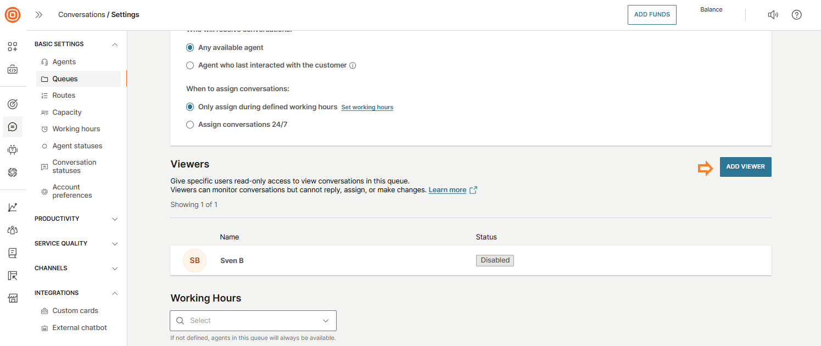This screenshot has height=346, width=821.
Task: Select 'Assign conversations 24/7' radio option
Action: (190, 125)
